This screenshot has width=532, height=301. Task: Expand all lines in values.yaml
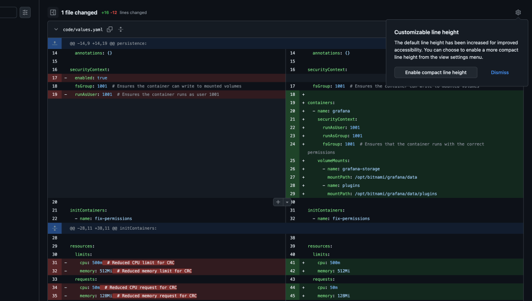(x=121, y=30)
